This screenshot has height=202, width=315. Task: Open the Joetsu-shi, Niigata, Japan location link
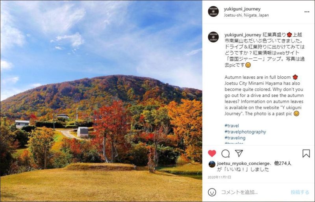[246, 15]
